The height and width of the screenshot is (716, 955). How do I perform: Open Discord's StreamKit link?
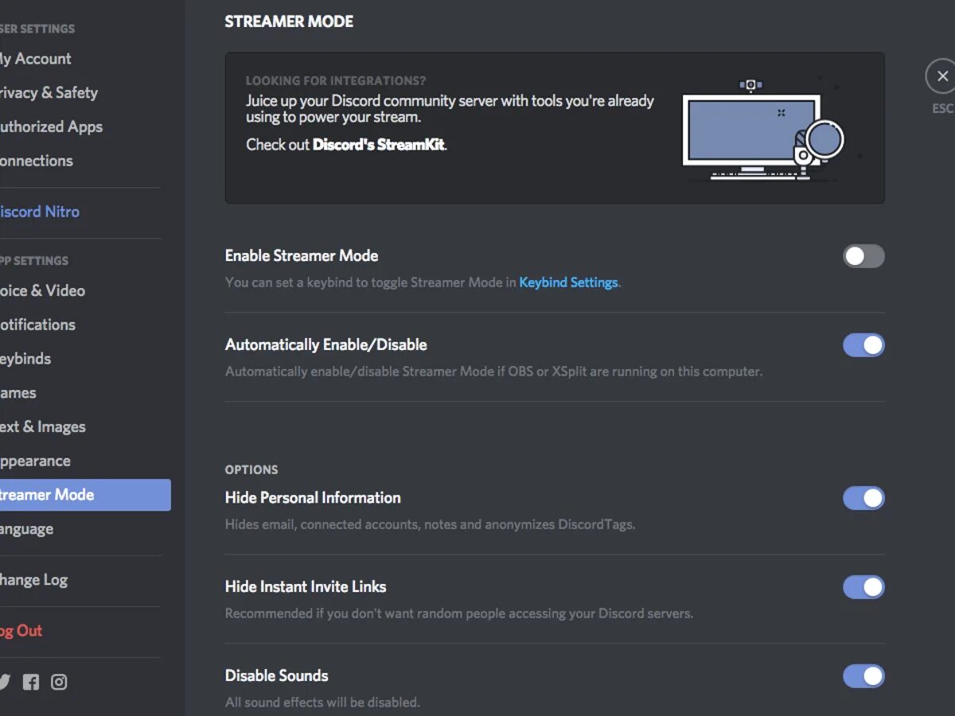pos(379,145)
